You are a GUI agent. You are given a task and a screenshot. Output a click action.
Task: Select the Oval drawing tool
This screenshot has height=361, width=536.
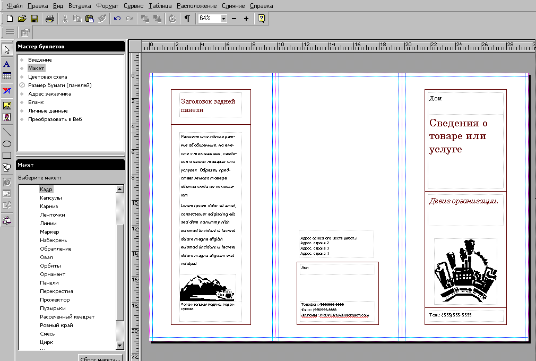click(x=7, y=143)
